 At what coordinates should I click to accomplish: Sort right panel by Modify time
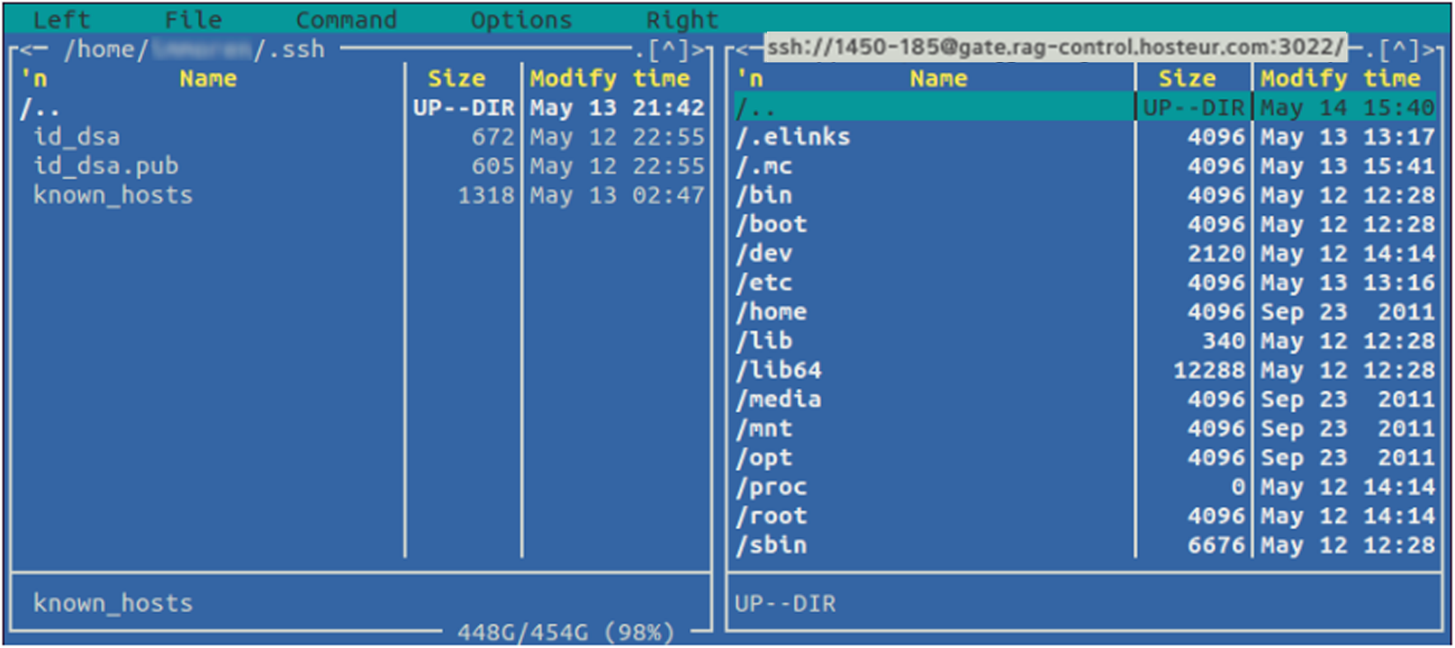[x=1340, y=79]
